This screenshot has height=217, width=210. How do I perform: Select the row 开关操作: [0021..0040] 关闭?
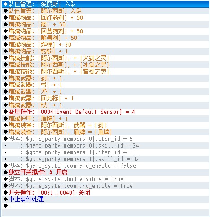click(105, 192)
